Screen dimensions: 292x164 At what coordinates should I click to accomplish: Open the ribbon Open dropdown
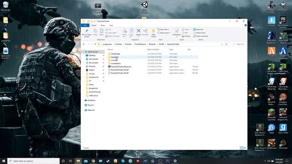click(x=186, y=29)
